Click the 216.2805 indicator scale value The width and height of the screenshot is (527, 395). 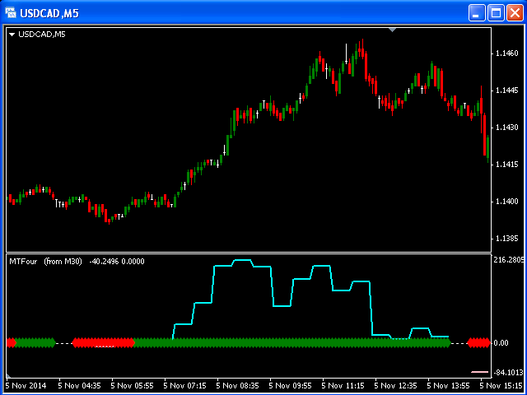(508, 260)
